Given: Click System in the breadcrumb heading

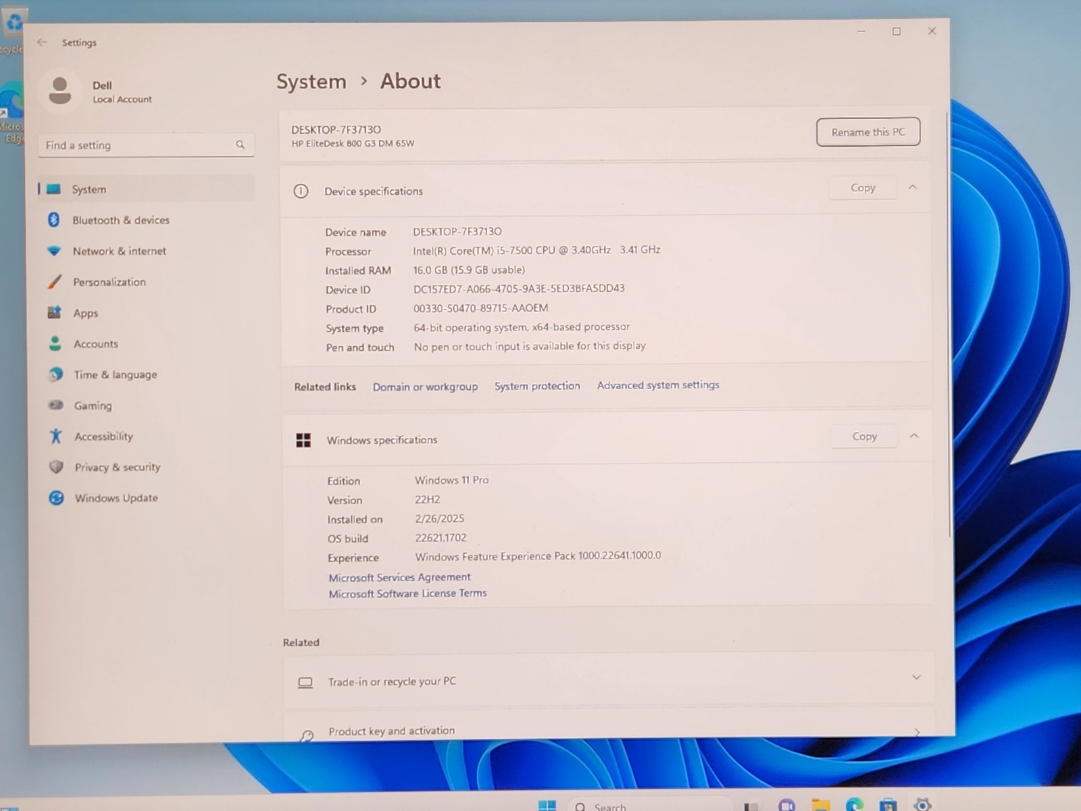Looking at the screenshot, I should [x=311, y=82].
